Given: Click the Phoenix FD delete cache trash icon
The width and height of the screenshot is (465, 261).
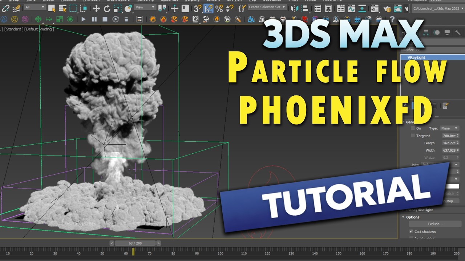Looking at the screenshot, I should [x=126, y=19].
